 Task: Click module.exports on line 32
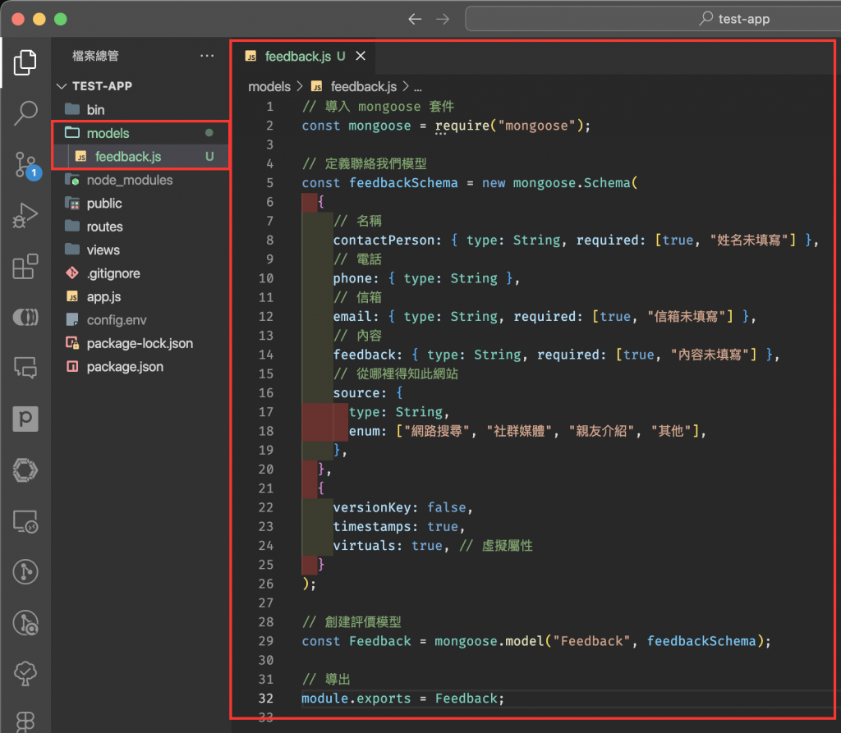tap(356, 699)
